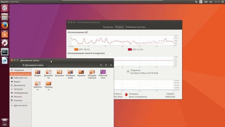Image resolution: width=225 pixels, height=127 pixels.
Task: Select Музыка in Files sidebar
Action: tap(20, 97)
